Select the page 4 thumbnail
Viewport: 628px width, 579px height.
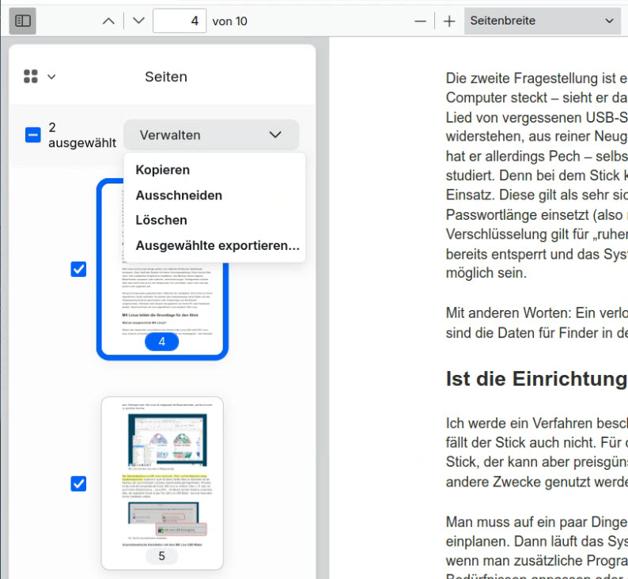162,301
